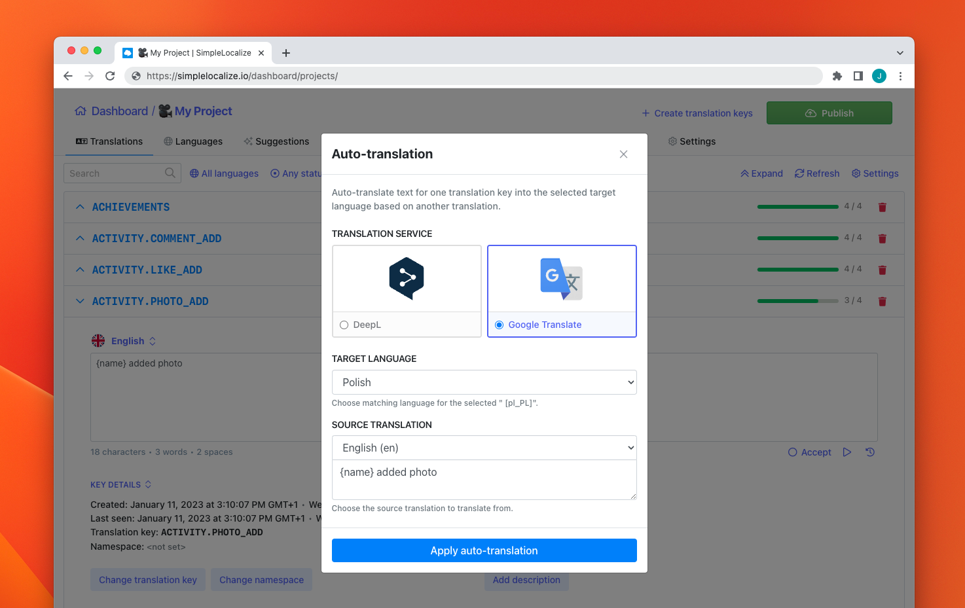Delete ACTIVITY.COMMENT_ADD via trash icon
This screenshot has width=965, height=608.
(x=882, y=238)
